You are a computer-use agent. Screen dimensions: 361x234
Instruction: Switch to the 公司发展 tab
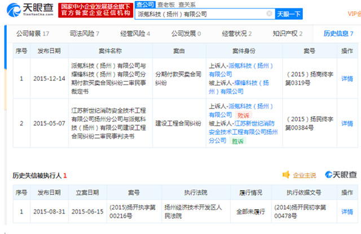pos(186,34)
